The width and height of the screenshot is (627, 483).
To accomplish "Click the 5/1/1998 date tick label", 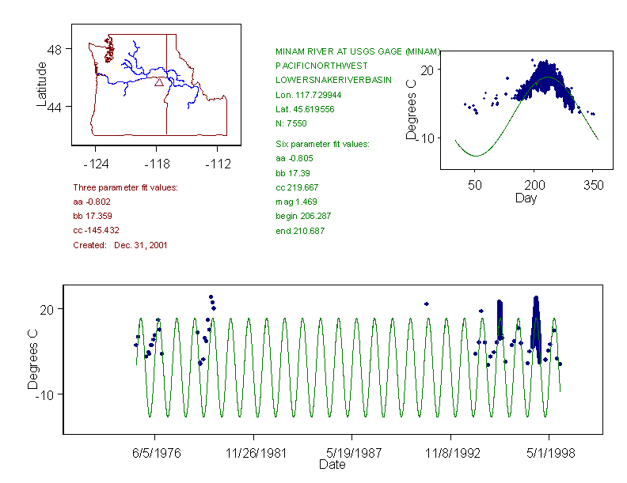I will (x=549, y=454).
